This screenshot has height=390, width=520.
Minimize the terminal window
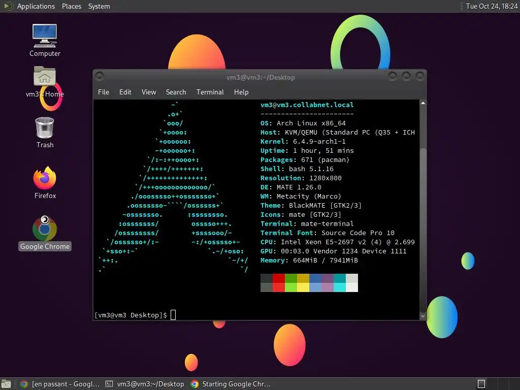tap(393, 76)
